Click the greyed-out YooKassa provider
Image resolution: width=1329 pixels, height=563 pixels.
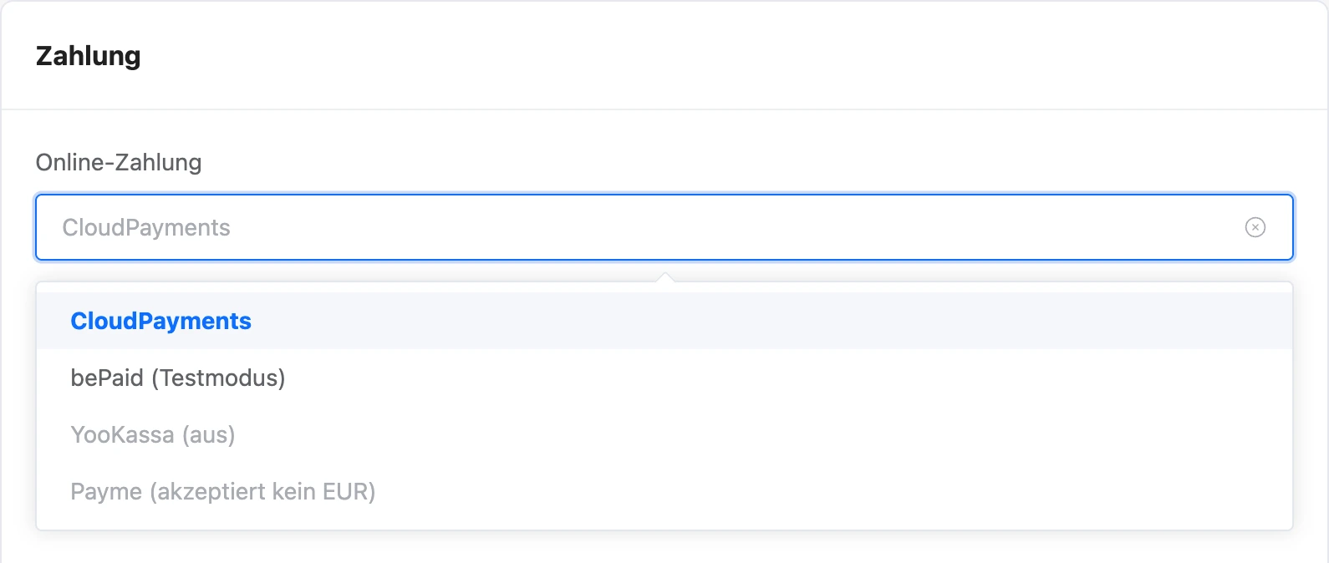point(664,434)
